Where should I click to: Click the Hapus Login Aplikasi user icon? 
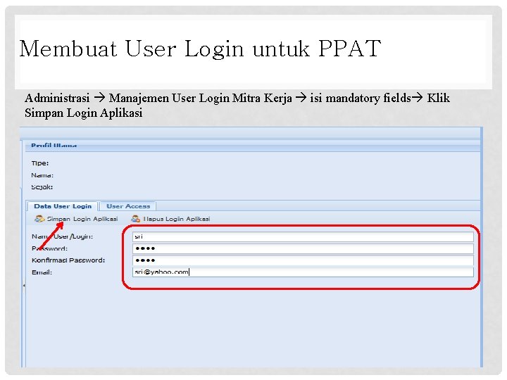pyautogui.click(x=135, y=219)
